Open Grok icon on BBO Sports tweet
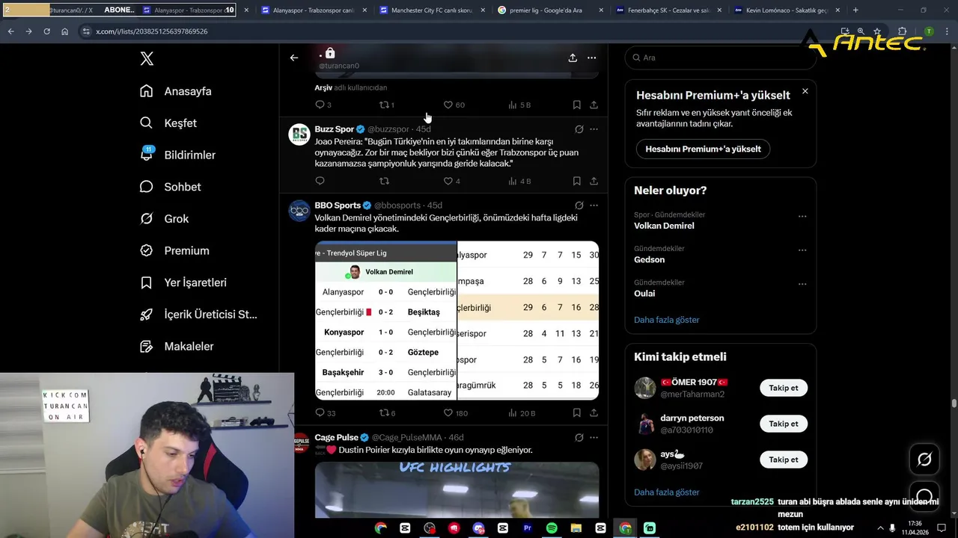Image resolution: width=958 pixels, height=538 pixels. click(579, 205)
